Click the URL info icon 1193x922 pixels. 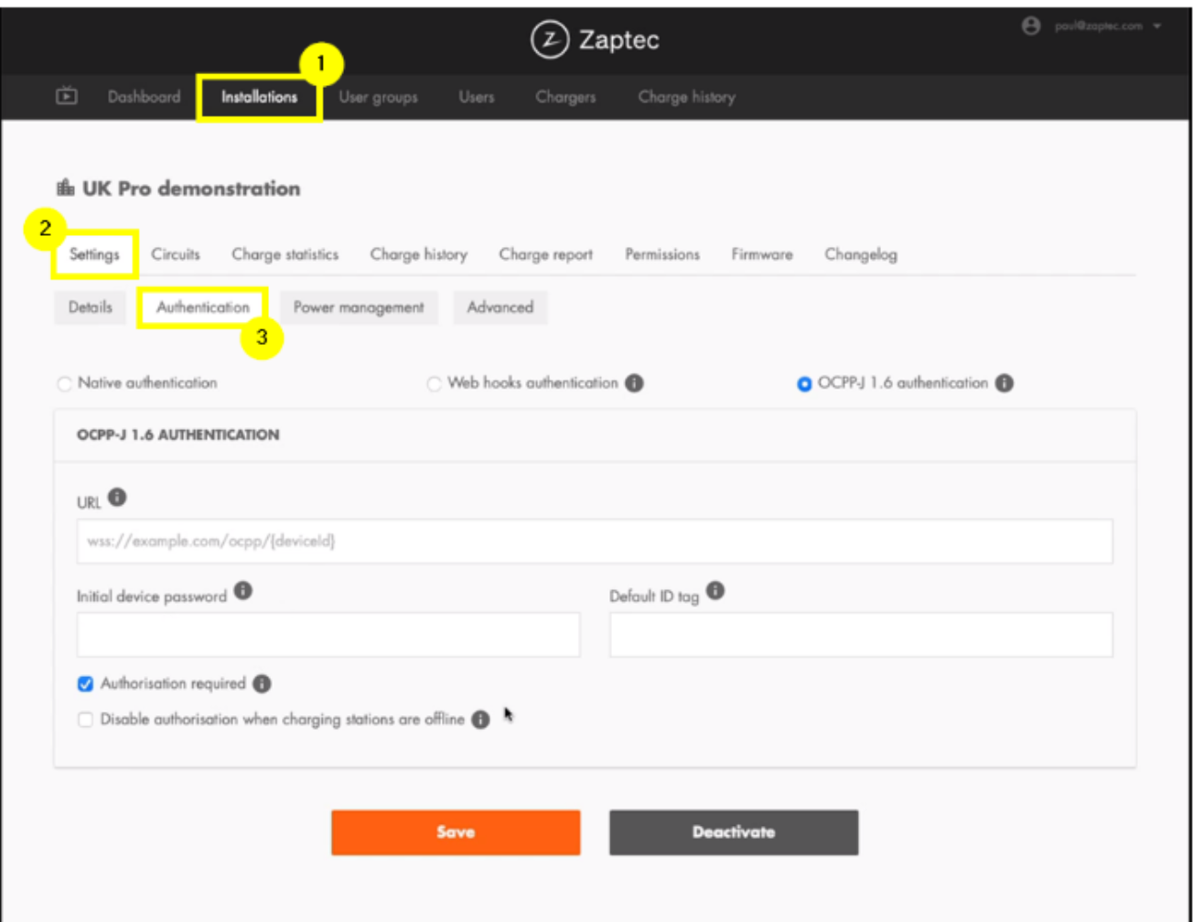(x=117, y=498)
